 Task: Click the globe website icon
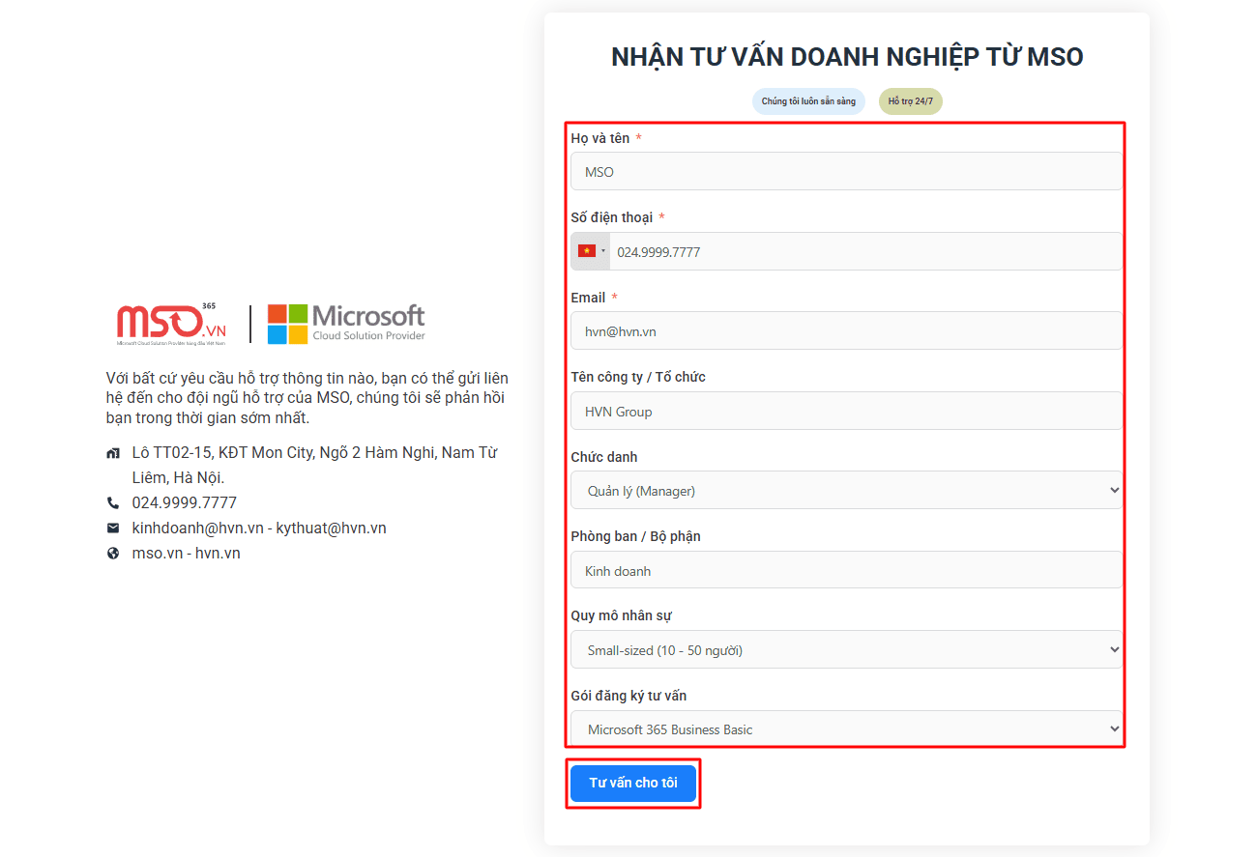[113, 554]
